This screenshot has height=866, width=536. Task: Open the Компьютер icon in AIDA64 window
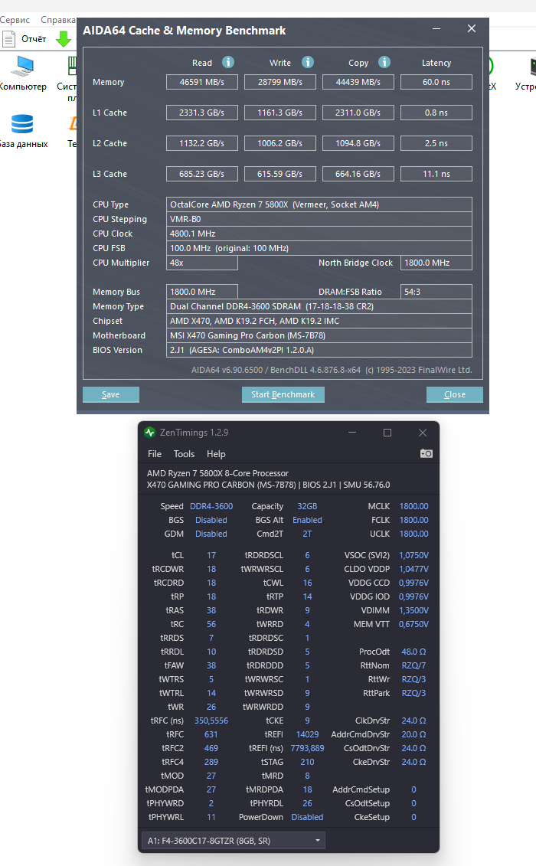tap(23, 74)
